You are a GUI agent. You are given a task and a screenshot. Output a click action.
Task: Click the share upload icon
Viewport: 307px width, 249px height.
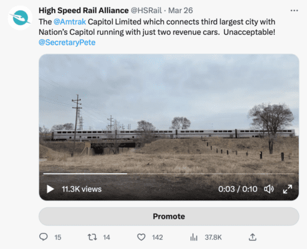[252, 237]
